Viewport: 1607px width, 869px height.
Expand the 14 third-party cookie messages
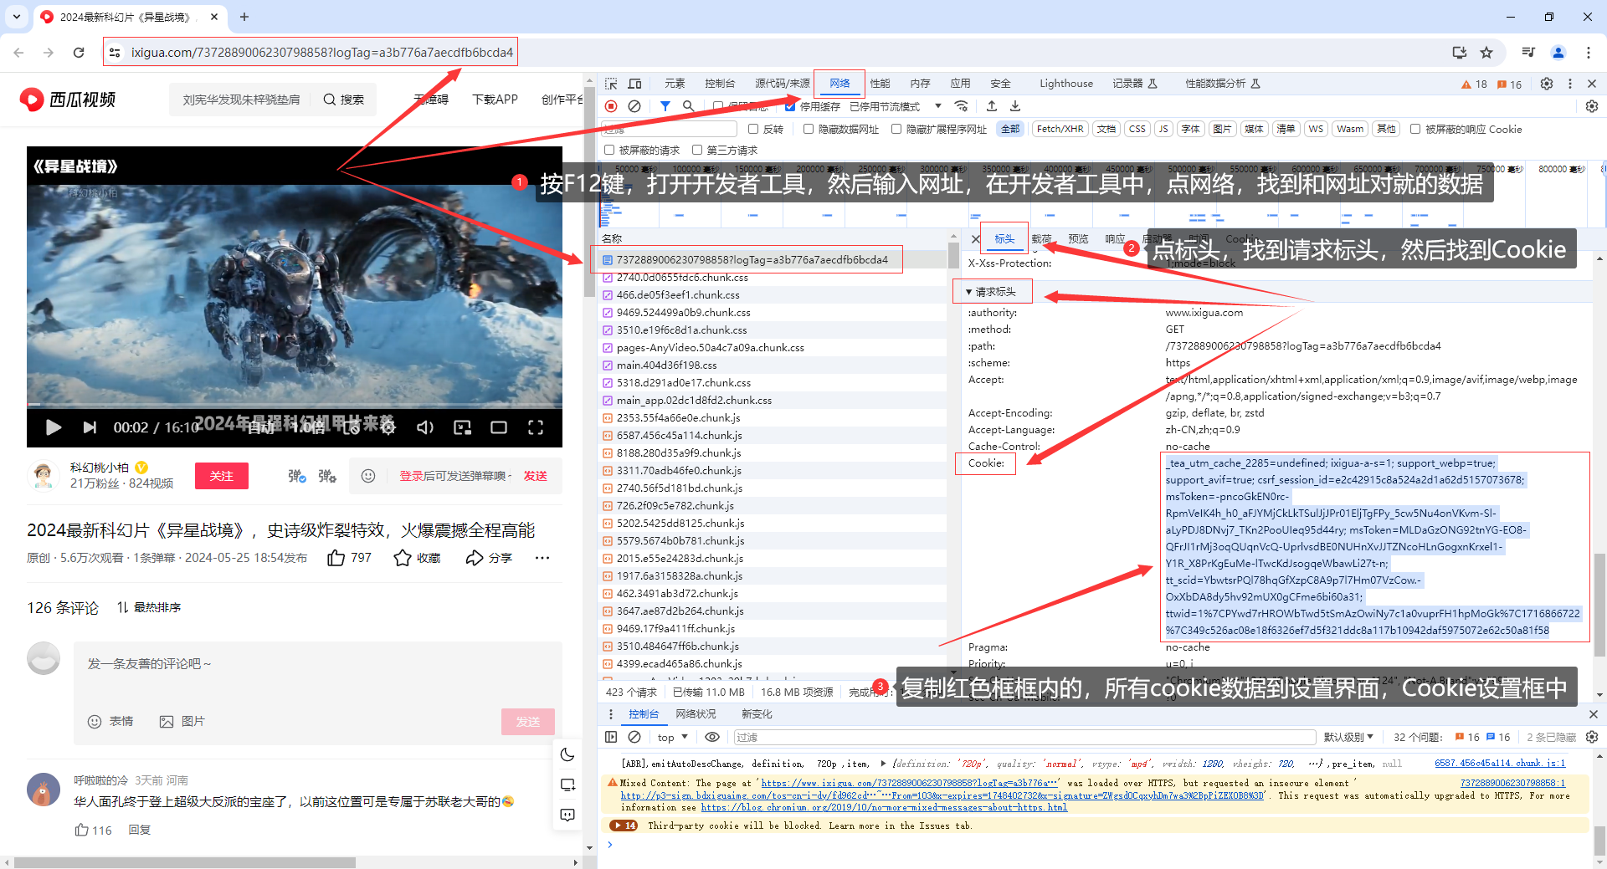click(x=624, y=826)
